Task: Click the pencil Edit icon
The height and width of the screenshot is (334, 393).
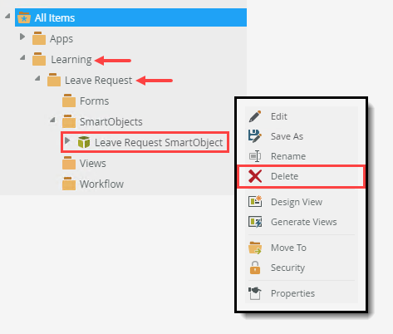Action: point(255,116)
